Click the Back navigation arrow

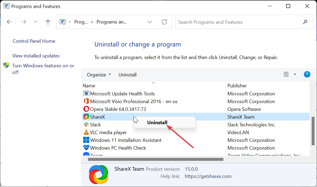pos(9,22)
